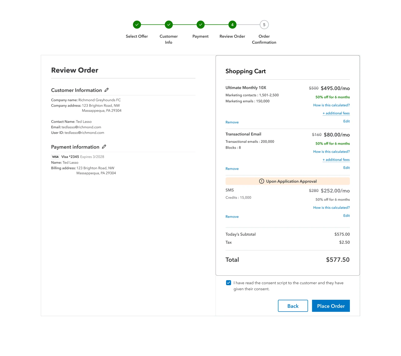Click step 5 Order Confirmation circle
The width and height of the screenshot is (401, 356).
point(264,25)
